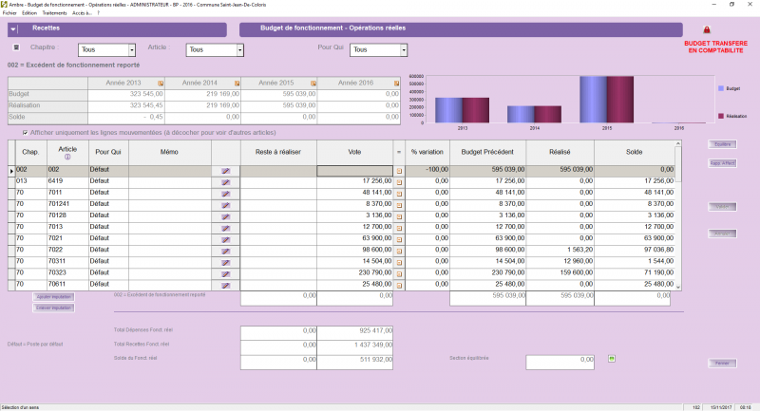Click the Solde value '97 036,80'
Viewport: 760px width, 411px height.
pyautogui.click(x=658, y=250)
